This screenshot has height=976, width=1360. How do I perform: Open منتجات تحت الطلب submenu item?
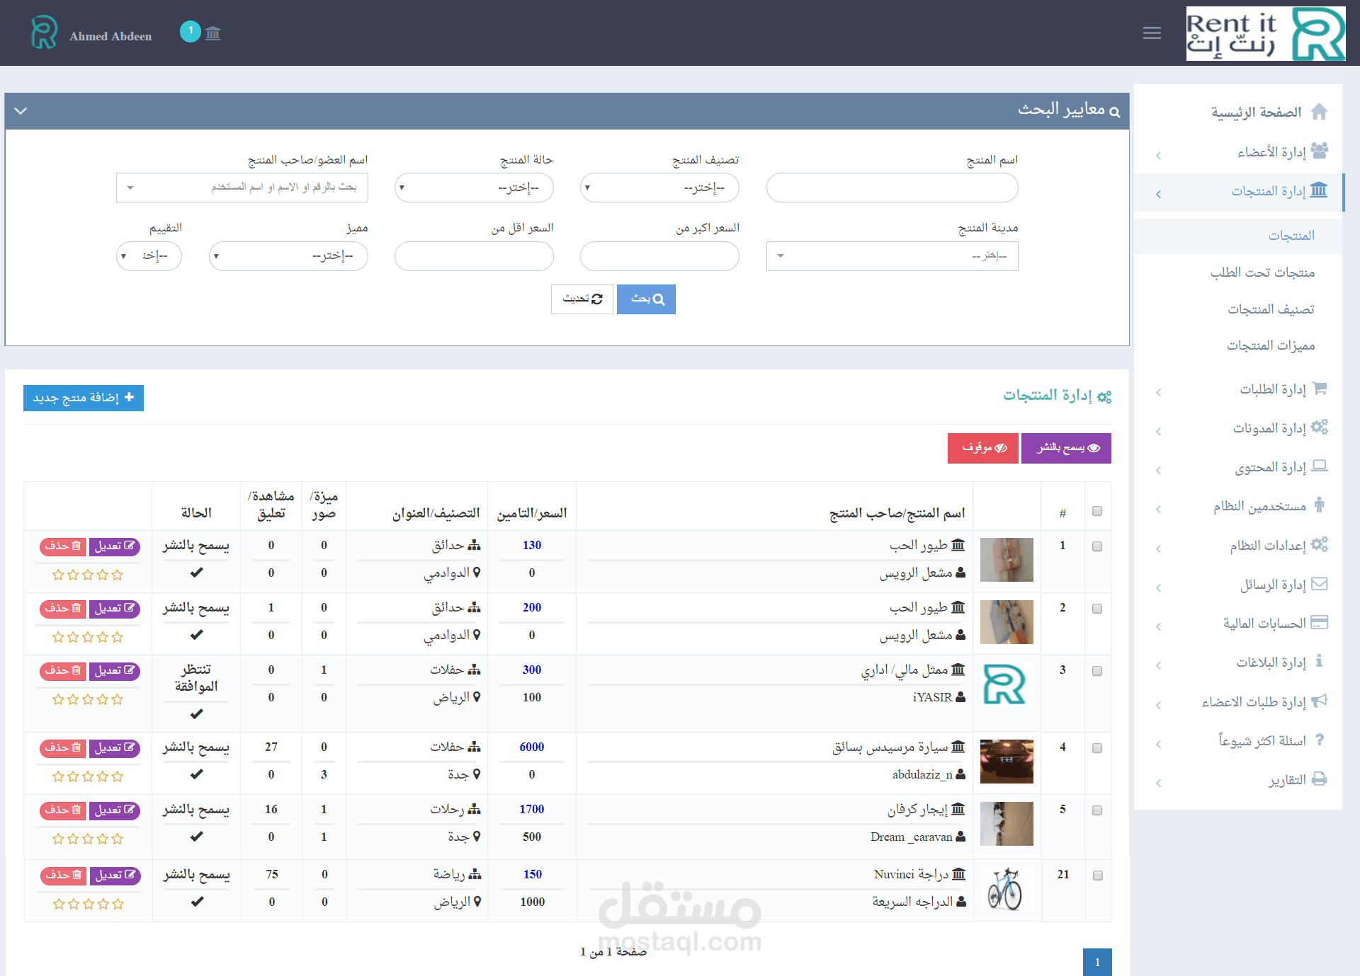(1262, 272)
